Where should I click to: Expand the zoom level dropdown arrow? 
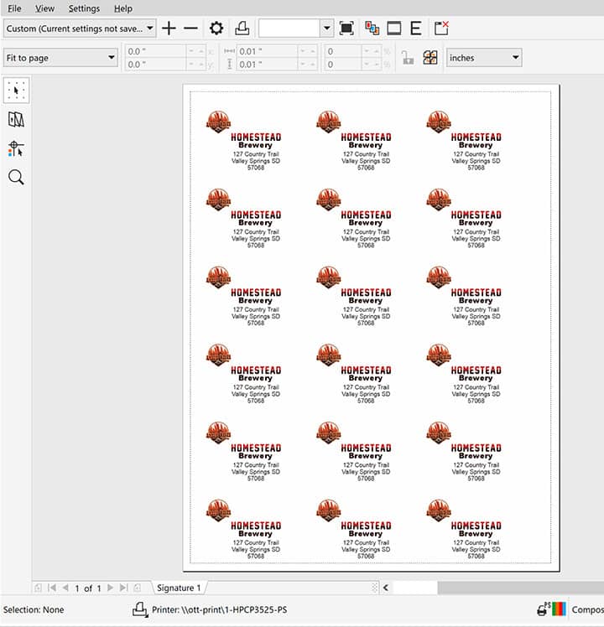[326, 28]
